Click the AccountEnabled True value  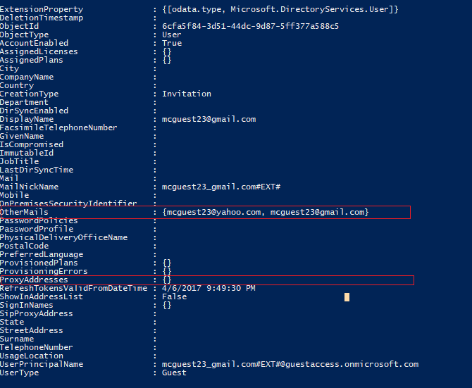click(x=172, y=43)
